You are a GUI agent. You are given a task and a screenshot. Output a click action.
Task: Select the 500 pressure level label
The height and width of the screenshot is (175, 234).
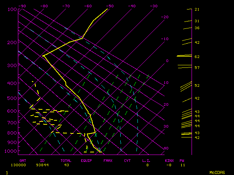click(x=12, y=98)
